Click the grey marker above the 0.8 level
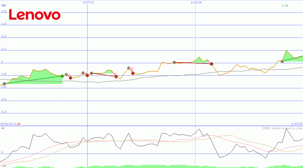 (83, 73)
